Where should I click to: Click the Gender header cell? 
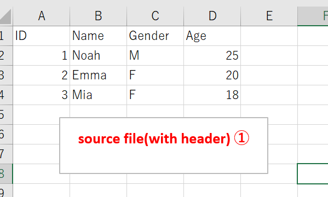click(155, 36)
